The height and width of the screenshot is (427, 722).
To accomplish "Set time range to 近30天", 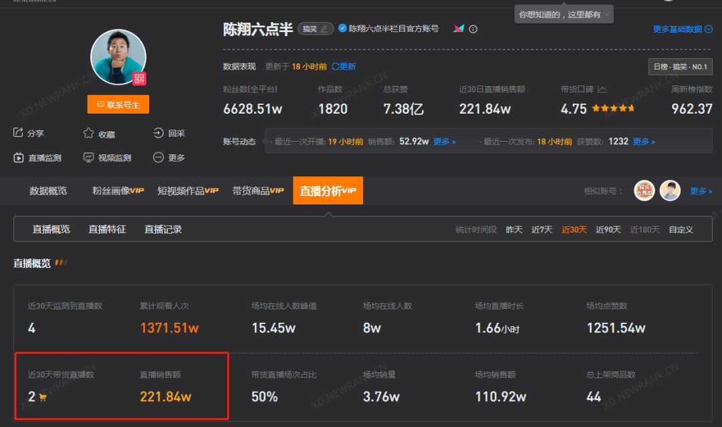I will click(x=574, y=230).
